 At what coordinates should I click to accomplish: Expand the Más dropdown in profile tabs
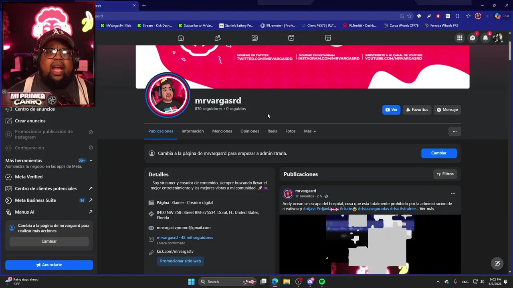(310, 131)
